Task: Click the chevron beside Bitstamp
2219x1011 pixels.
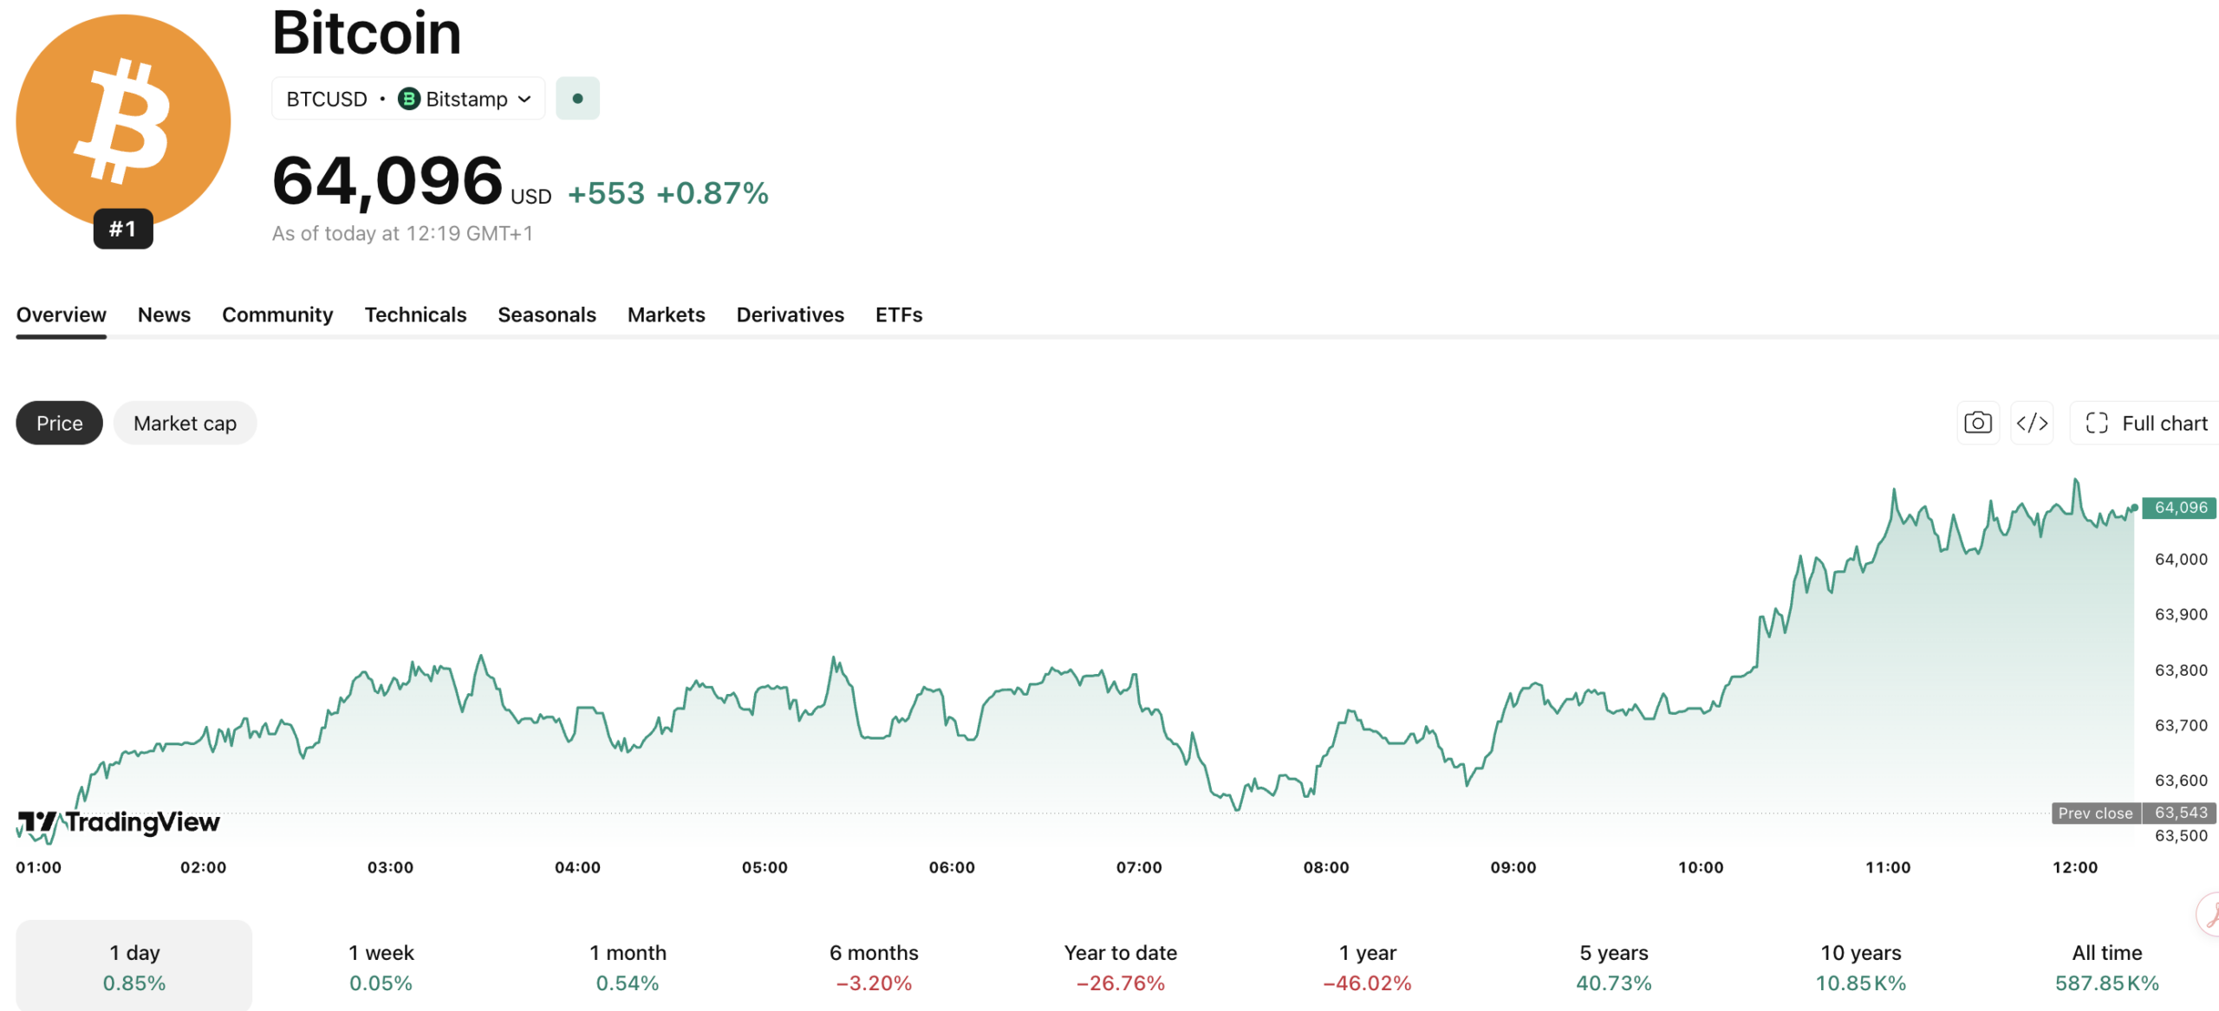Action: click(524, 99)
